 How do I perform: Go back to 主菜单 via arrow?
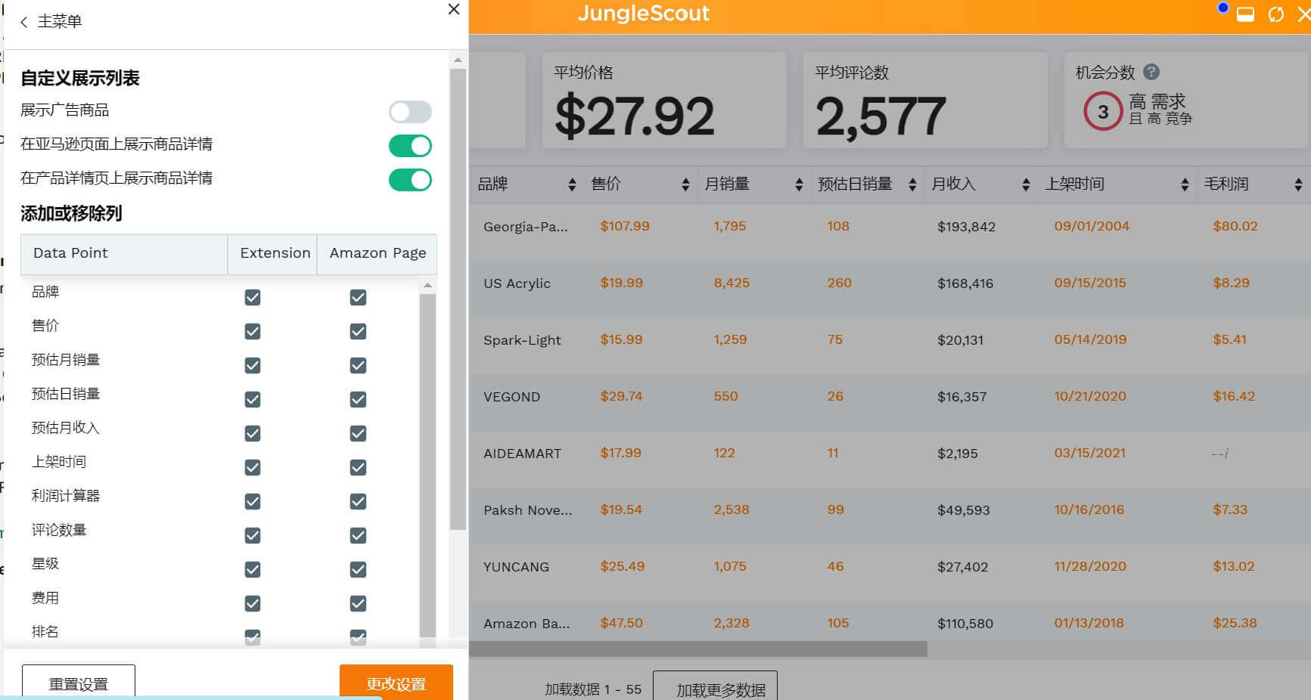tap(23, 22)
